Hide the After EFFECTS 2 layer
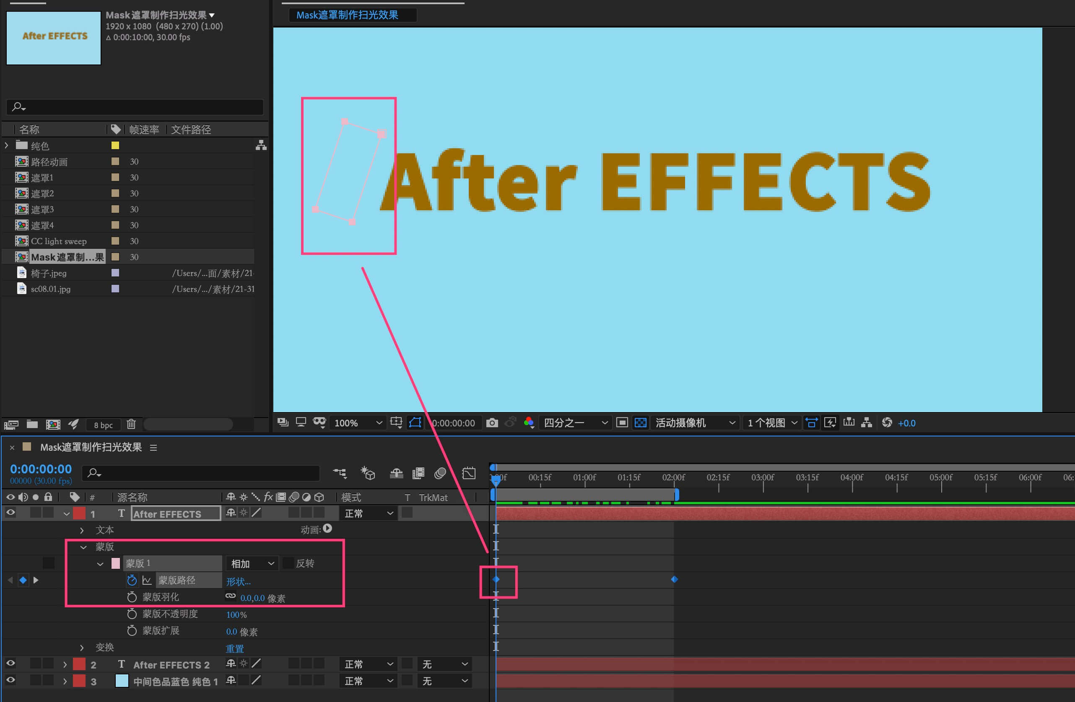 pyautogui.click(x=10, y=663)
